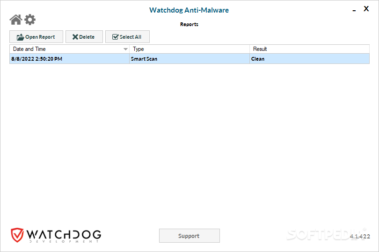Sort reports by Type column header
379x252 pixels.
point(189,49)
